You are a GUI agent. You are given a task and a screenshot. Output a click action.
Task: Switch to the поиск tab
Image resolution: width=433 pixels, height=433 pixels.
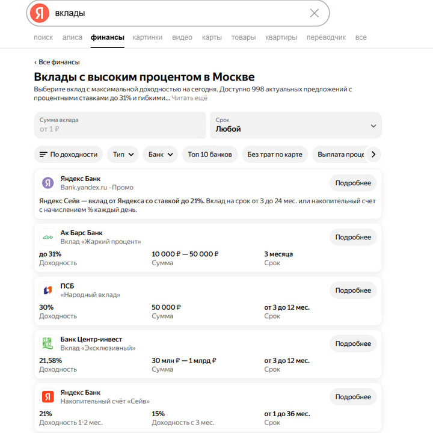pyautogui.click(x=43, y=37)
